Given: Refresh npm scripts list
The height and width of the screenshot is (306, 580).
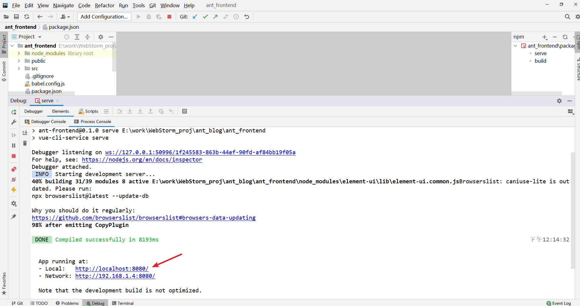Looking at the screenshot, I should point(565,37).
